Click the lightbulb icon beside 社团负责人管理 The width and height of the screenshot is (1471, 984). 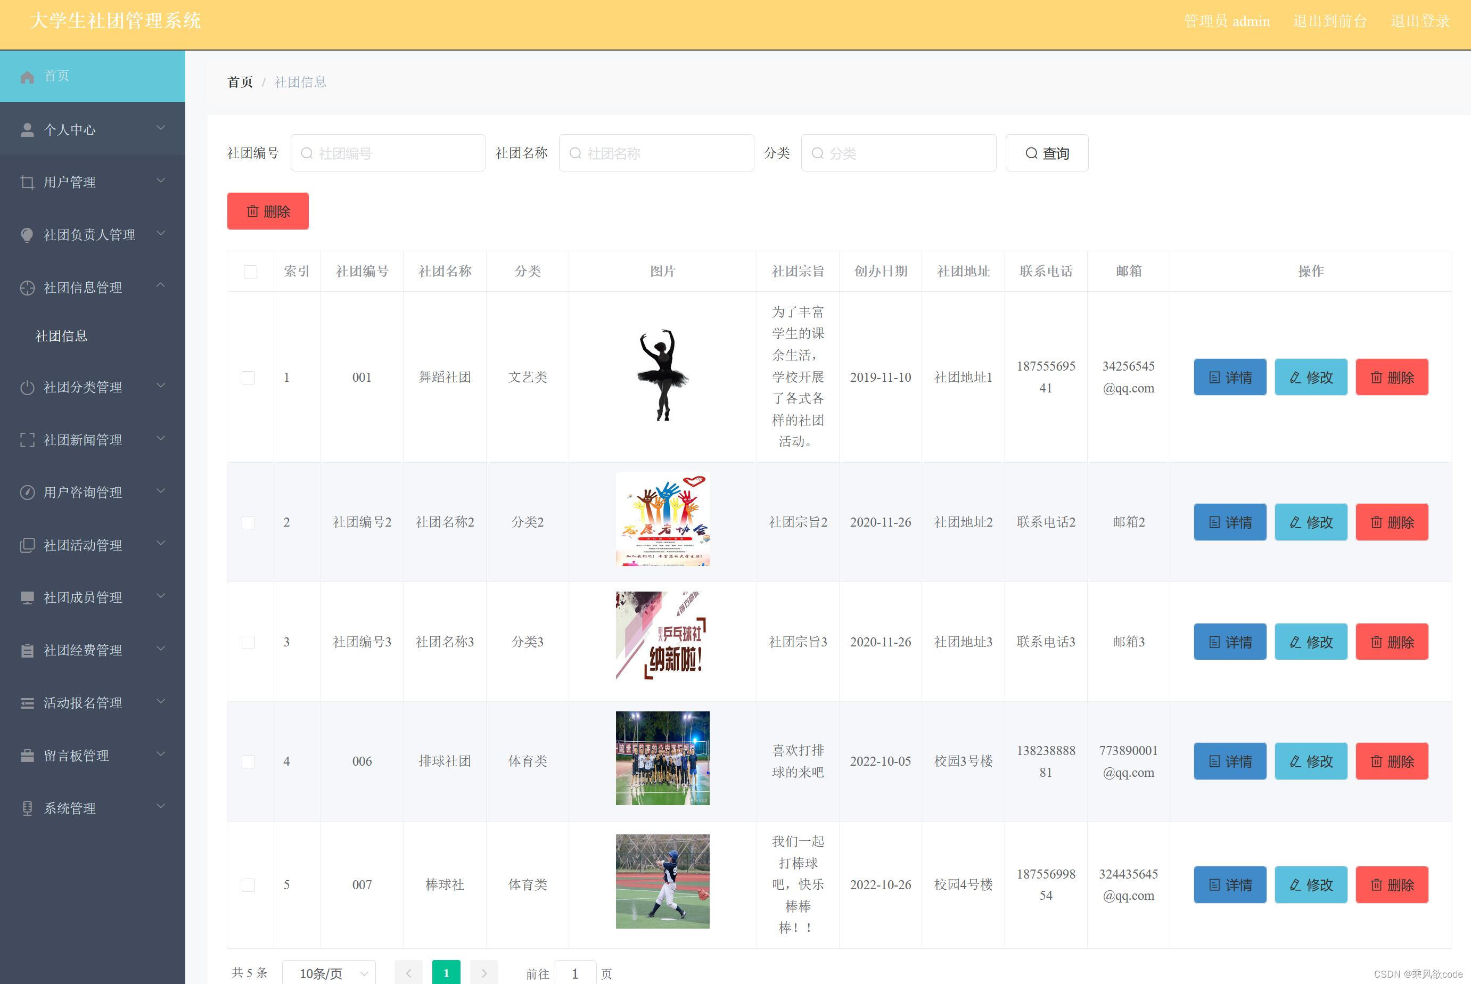click(27, 235)
